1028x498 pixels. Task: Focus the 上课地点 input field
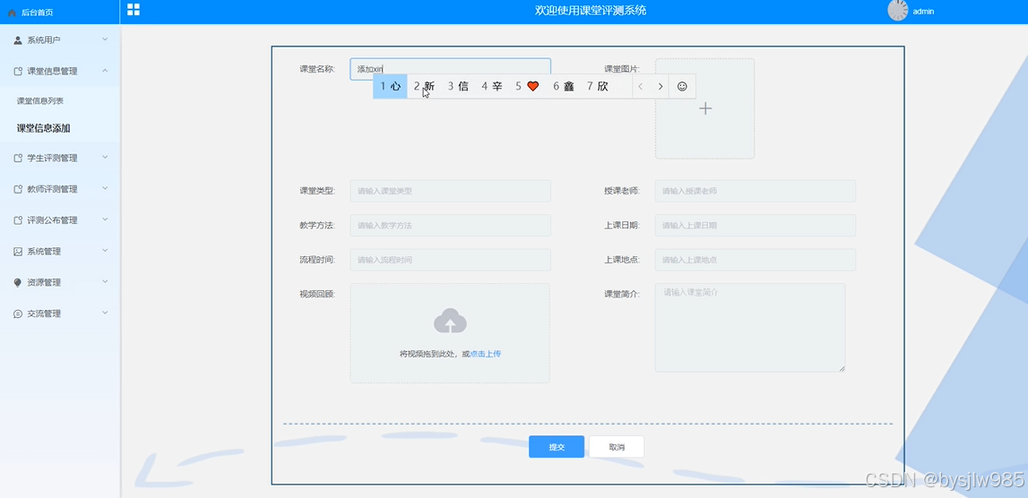click(756, 260)
